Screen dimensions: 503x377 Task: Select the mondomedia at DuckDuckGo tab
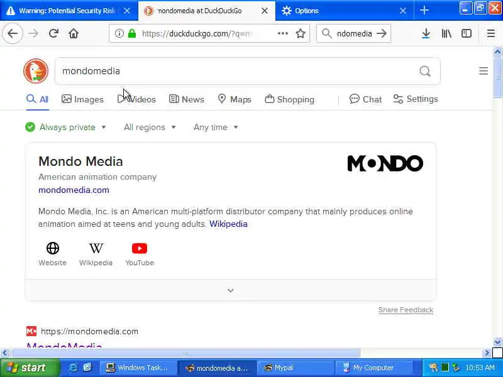click(207, 11)
